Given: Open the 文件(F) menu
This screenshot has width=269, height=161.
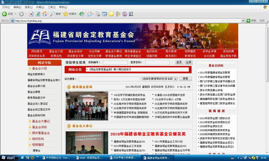Looking at the screenshot, I should (6, 7).
